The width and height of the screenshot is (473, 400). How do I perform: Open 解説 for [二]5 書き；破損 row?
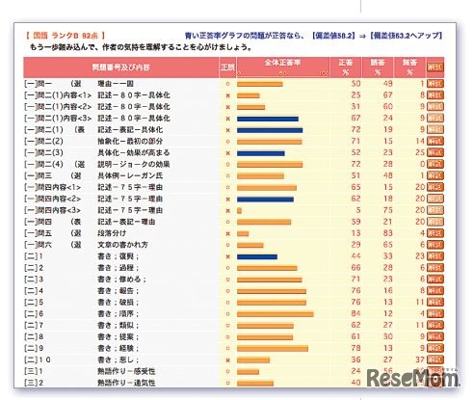(x=435, y=303)
